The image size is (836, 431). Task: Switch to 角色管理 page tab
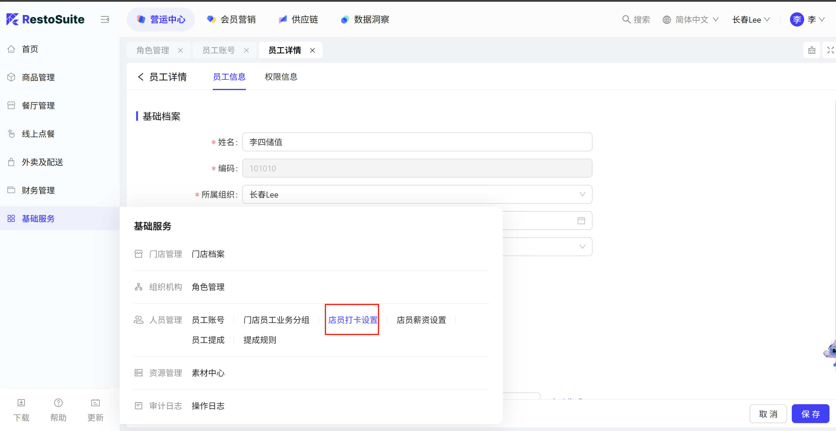point(152,50)
